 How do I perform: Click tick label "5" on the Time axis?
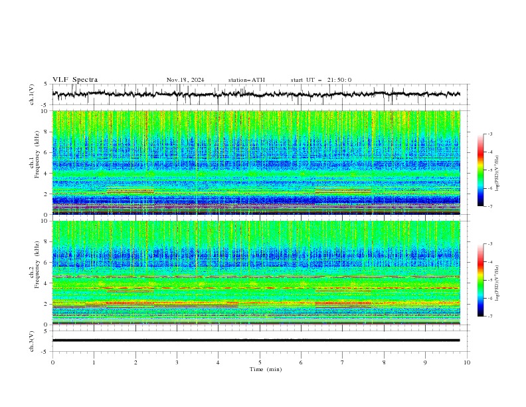click(x=260, y=362)
